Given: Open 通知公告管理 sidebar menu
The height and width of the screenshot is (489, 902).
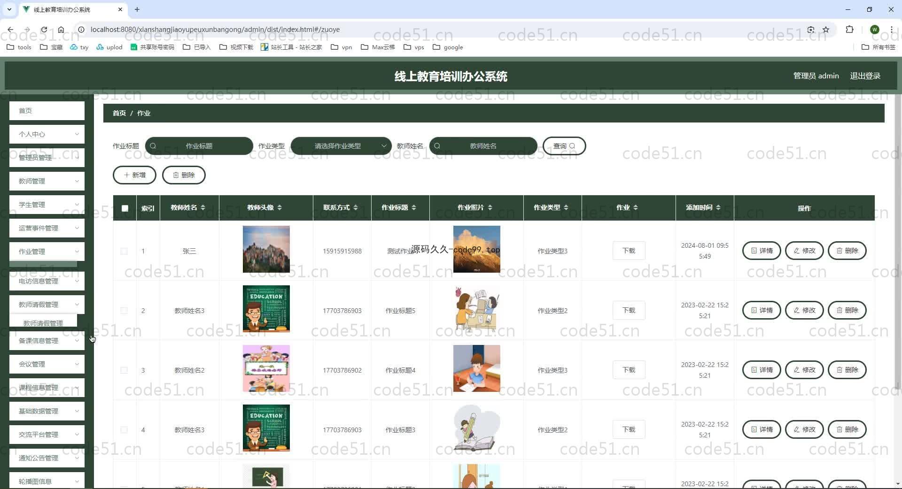Looking at the screenshot, I should coord(47,458).
